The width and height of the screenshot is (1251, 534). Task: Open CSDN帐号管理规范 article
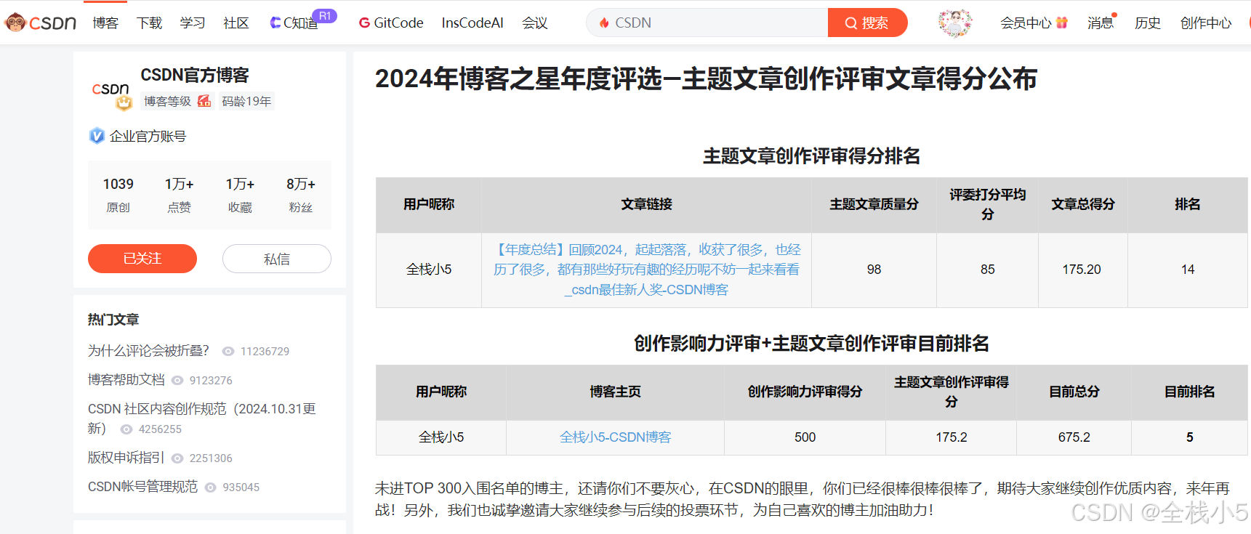142,487
